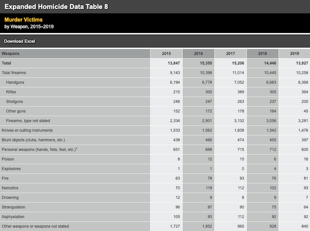Click the Narcotics row label
Image resolution: width=310 pixels, height=231 pixels.
tap(11, 188)
